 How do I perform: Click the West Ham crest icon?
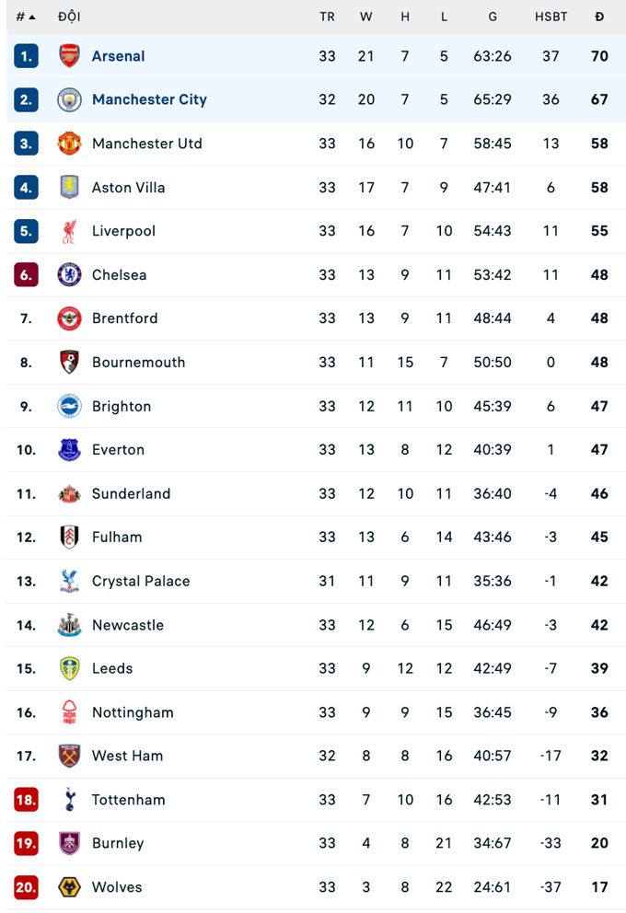(x=69, y=756)
